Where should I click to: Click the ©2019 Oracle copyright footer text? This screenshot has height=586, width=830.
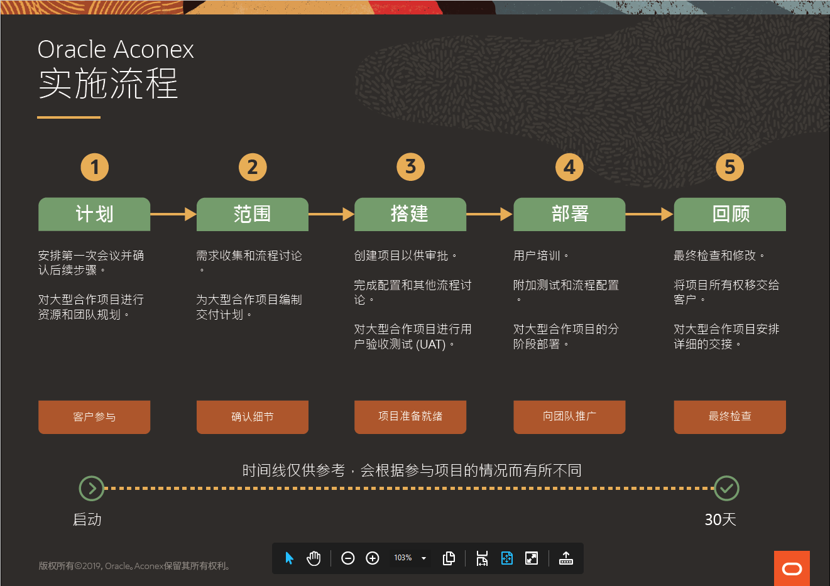tap(134, 566)
